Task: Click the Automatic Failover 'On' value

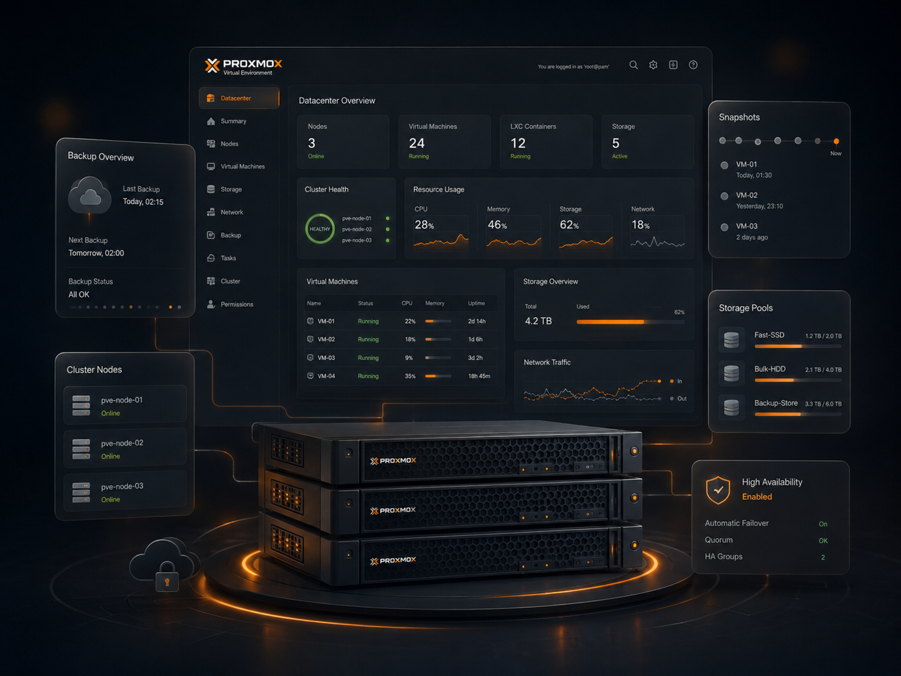Action: (x=823, y=524)
